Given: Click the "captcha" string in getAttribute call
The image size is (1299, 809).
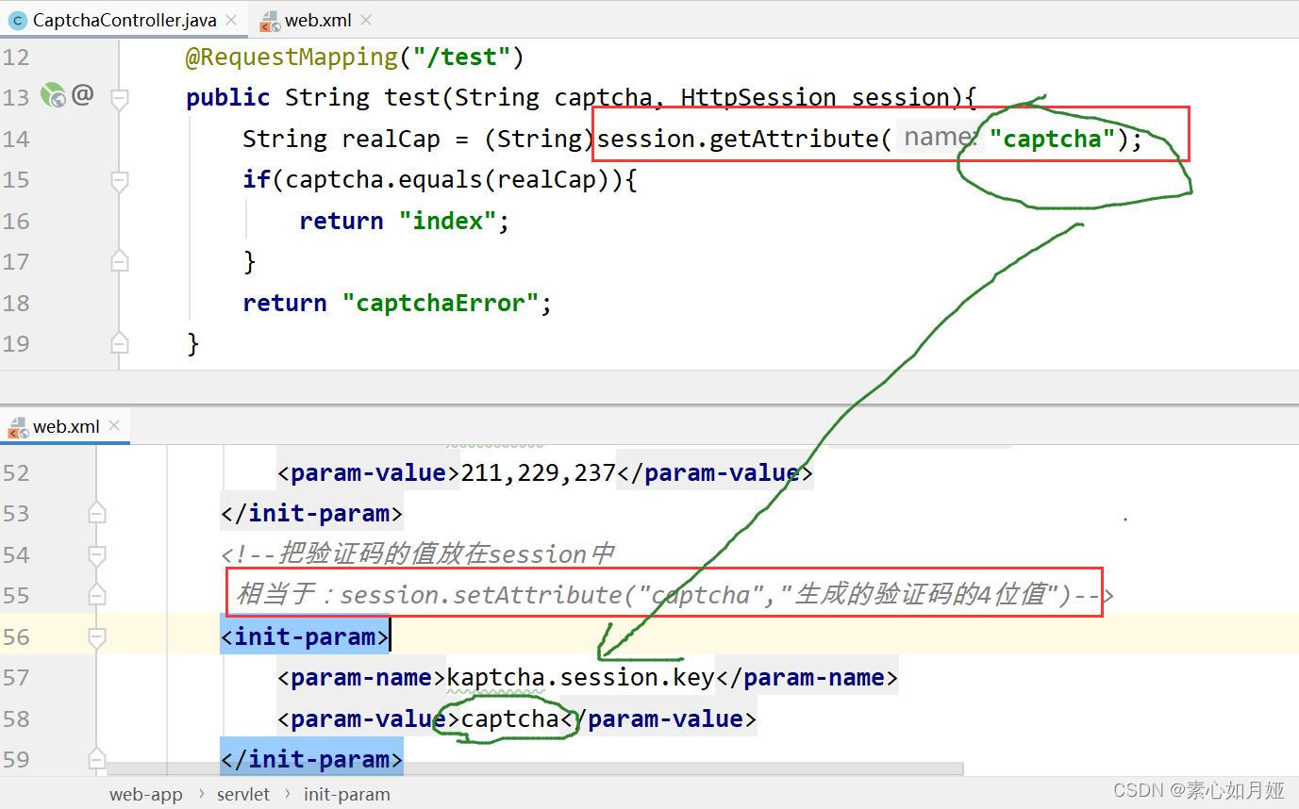Looking at the screenshot, I should [x=1053, y=140].
